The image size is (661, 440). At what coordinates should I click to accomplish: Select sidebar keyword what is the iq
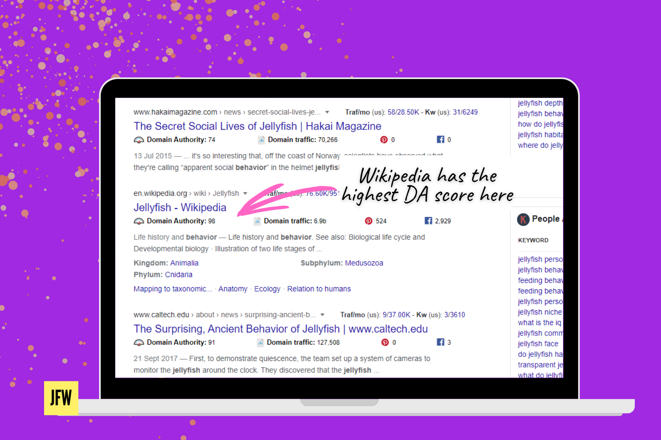click(x=539, y=323)
